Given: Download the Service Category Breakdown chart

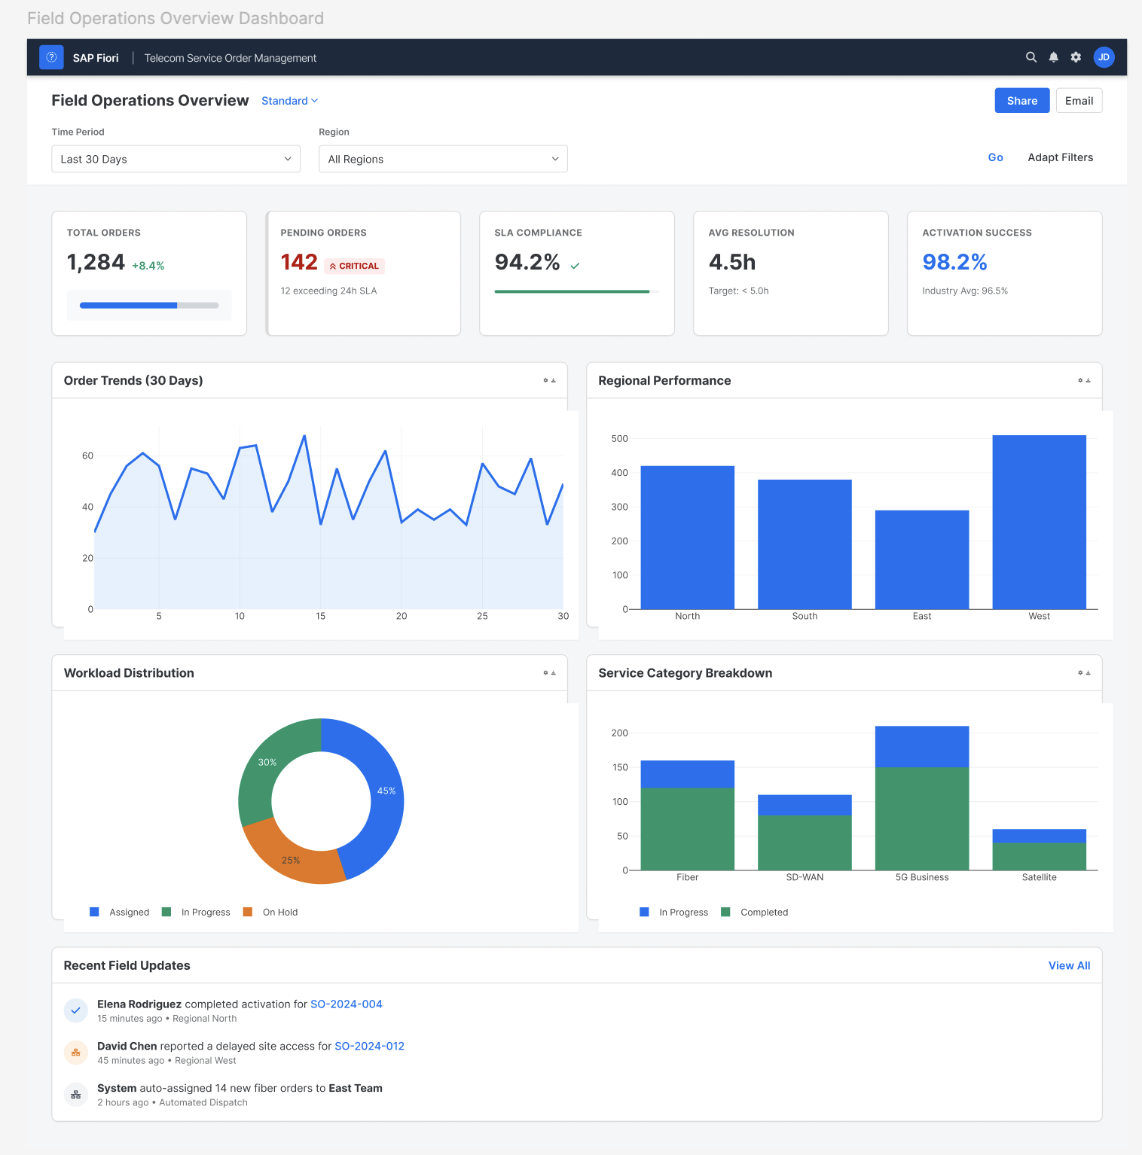Looking at the screenshot, I should click(x=1088, y=672).
